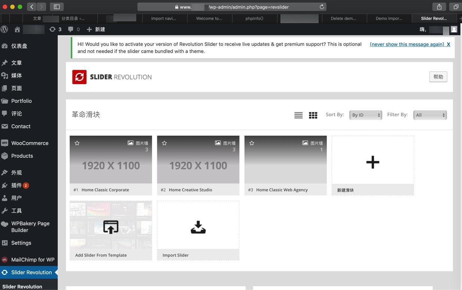Switch to the Welcome to... tab

209,18
